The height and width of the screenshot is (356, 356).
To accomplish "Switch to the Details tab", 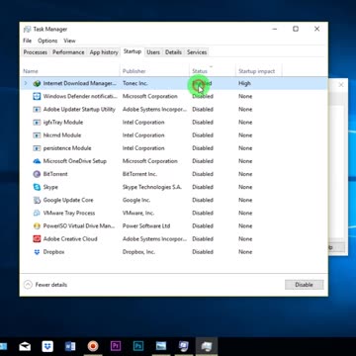I will 173,52.
